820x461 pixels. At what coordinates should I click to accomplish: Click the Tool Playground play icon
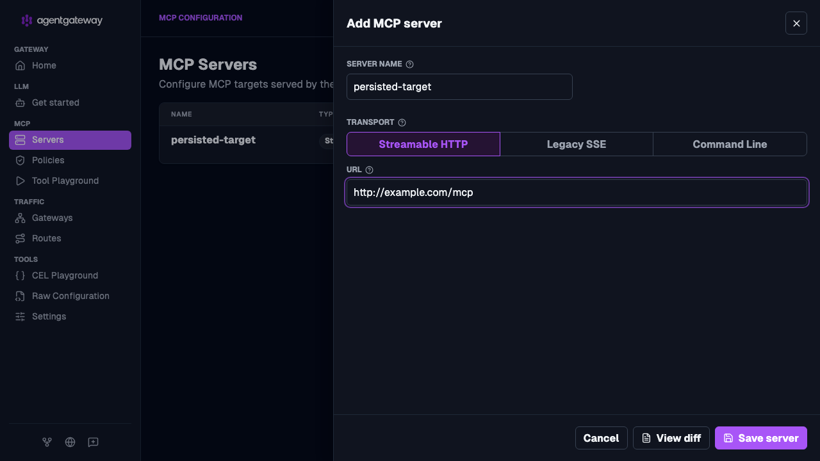pos(20,181)
